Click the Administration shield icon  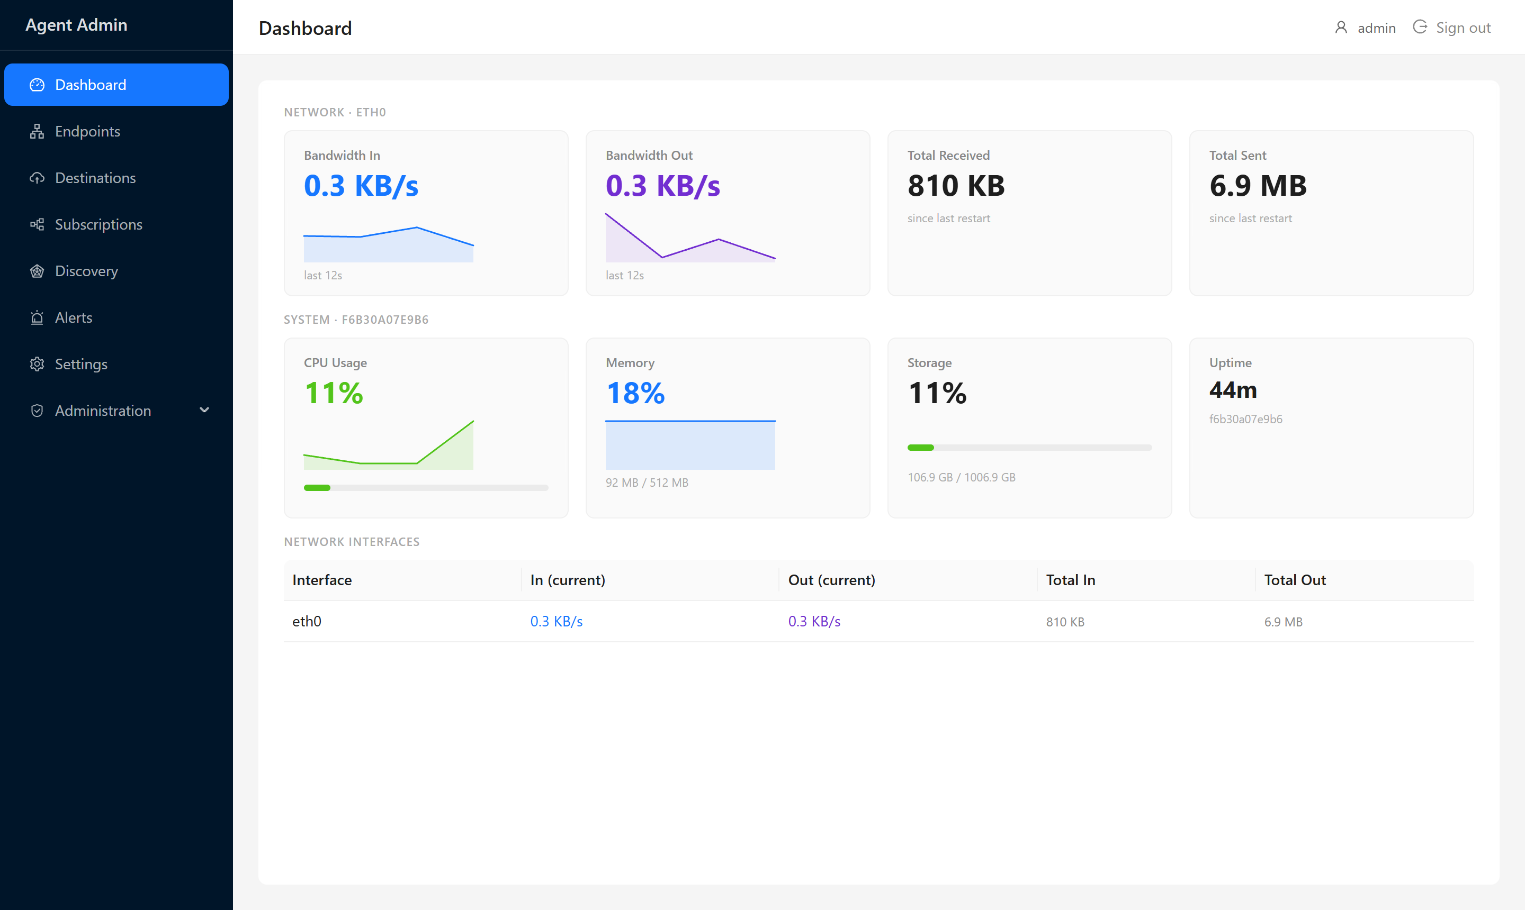coord(37,411)
